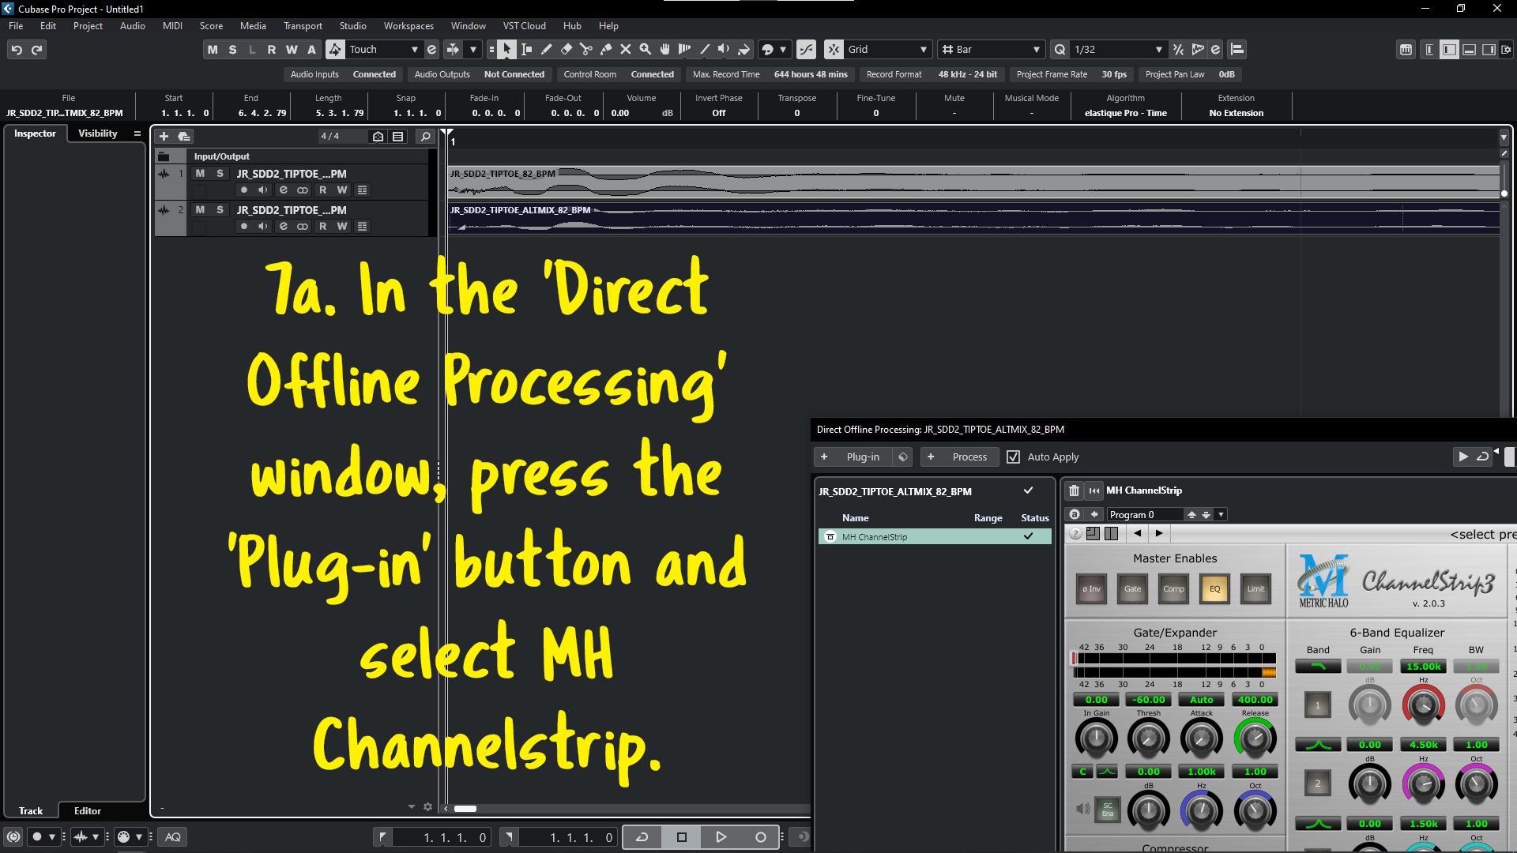This screenshot has width=1517, height=853.
Task: Click the Range Selection tool
Action: [526, 49]
